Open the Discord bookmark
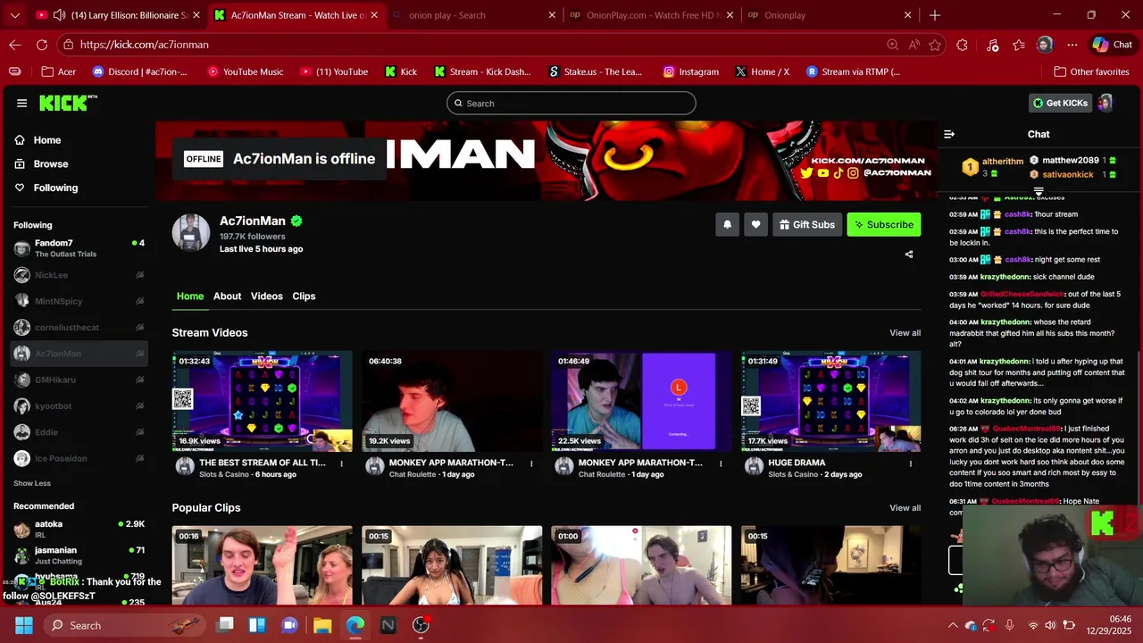 [x=138, y=71]
